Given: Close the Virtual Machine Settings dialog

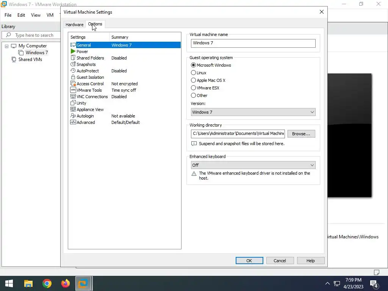Looking at the screenshot, I should 321,12.
